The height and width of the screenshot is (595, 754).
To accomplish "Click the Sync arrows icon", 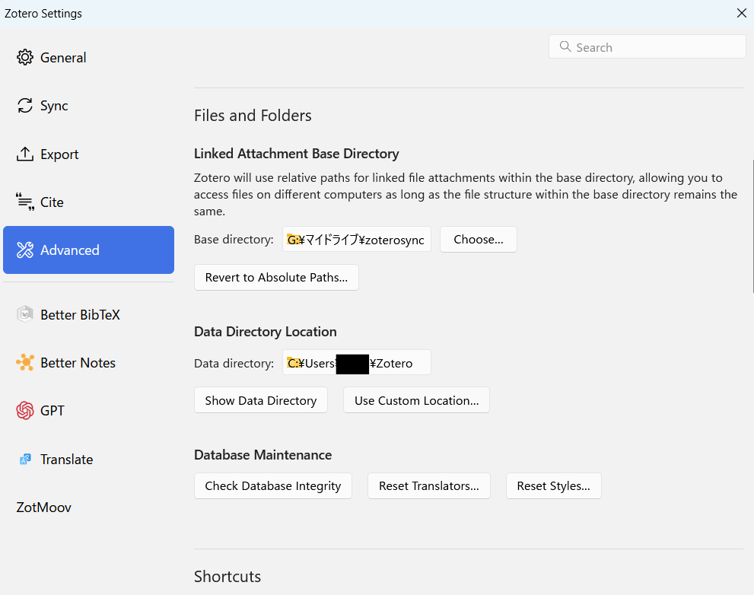I will (25, 105).
